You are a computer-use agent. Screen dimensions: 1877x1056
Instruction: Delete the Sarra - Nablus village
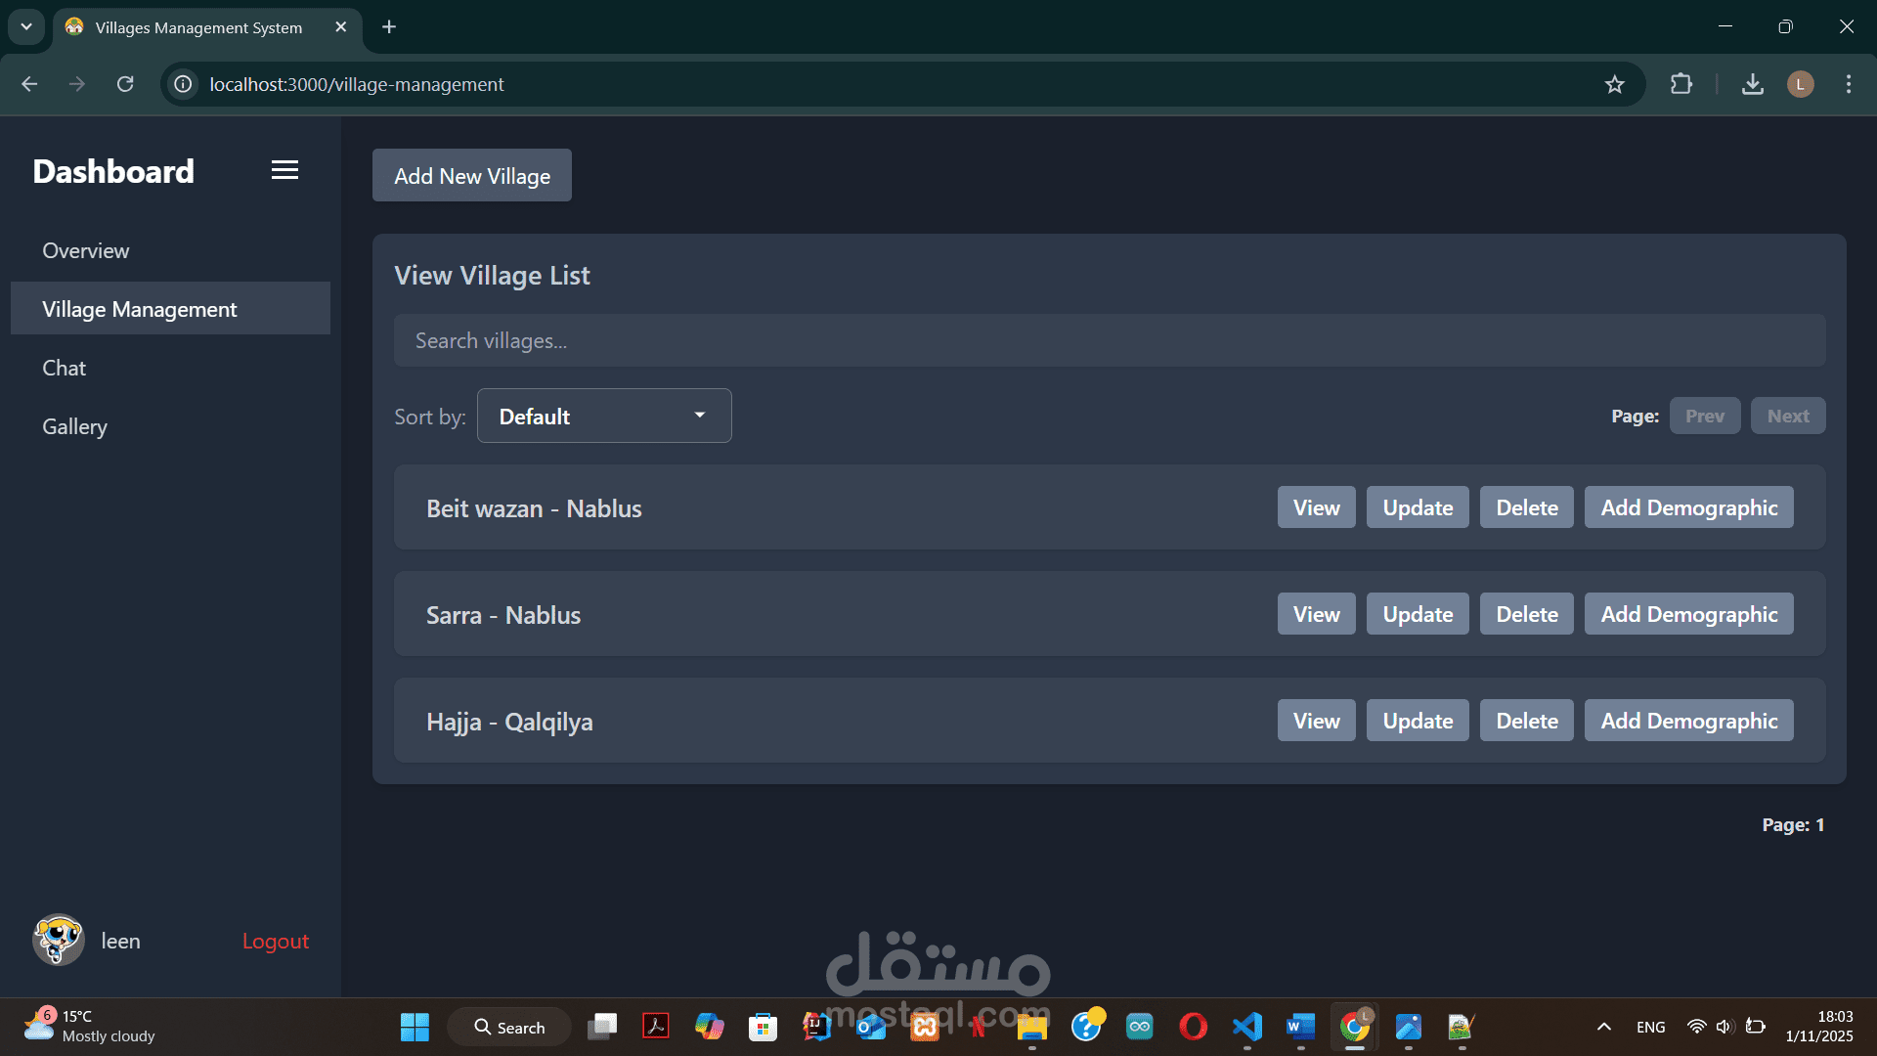(x=1526, y=614)
